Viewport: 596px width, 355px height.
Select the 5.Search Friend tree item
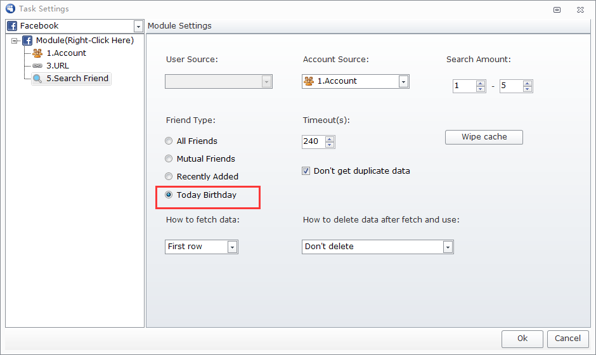coord(77,79)
